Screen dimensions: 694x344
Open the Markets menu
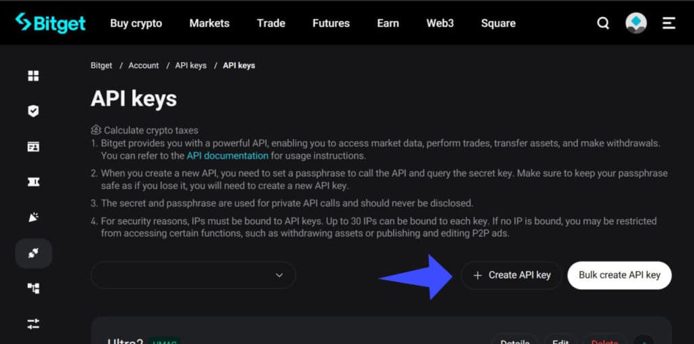pos(209,23)
